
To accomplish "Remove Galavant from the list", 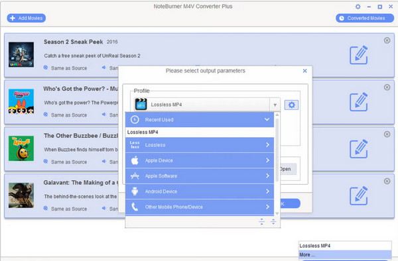I will point(387,181).
